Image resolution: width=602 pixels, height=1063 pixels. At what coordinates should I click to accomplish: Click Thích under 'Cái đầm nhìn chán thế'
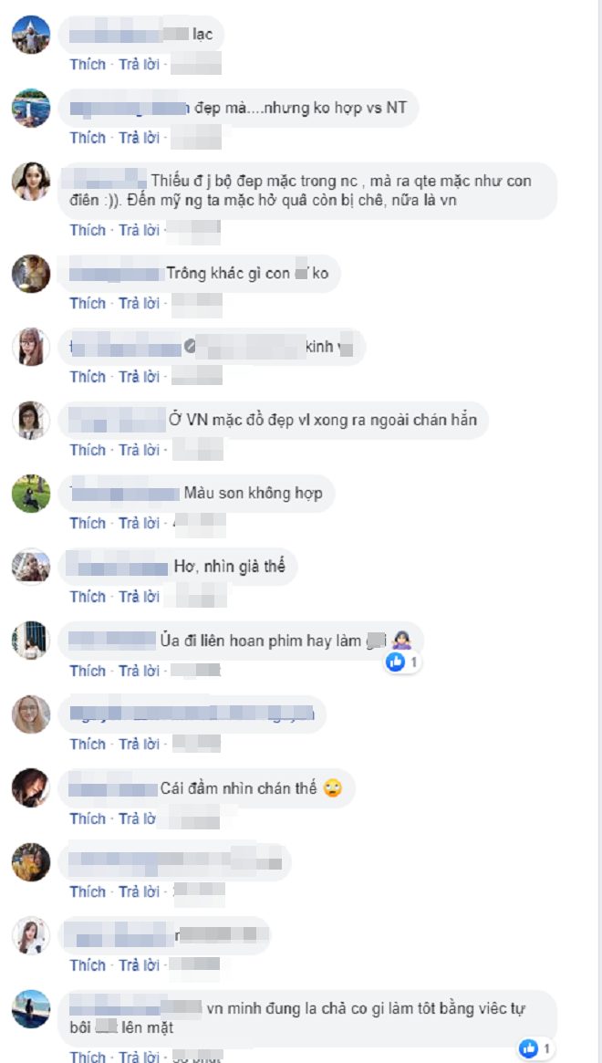[88, 819]
